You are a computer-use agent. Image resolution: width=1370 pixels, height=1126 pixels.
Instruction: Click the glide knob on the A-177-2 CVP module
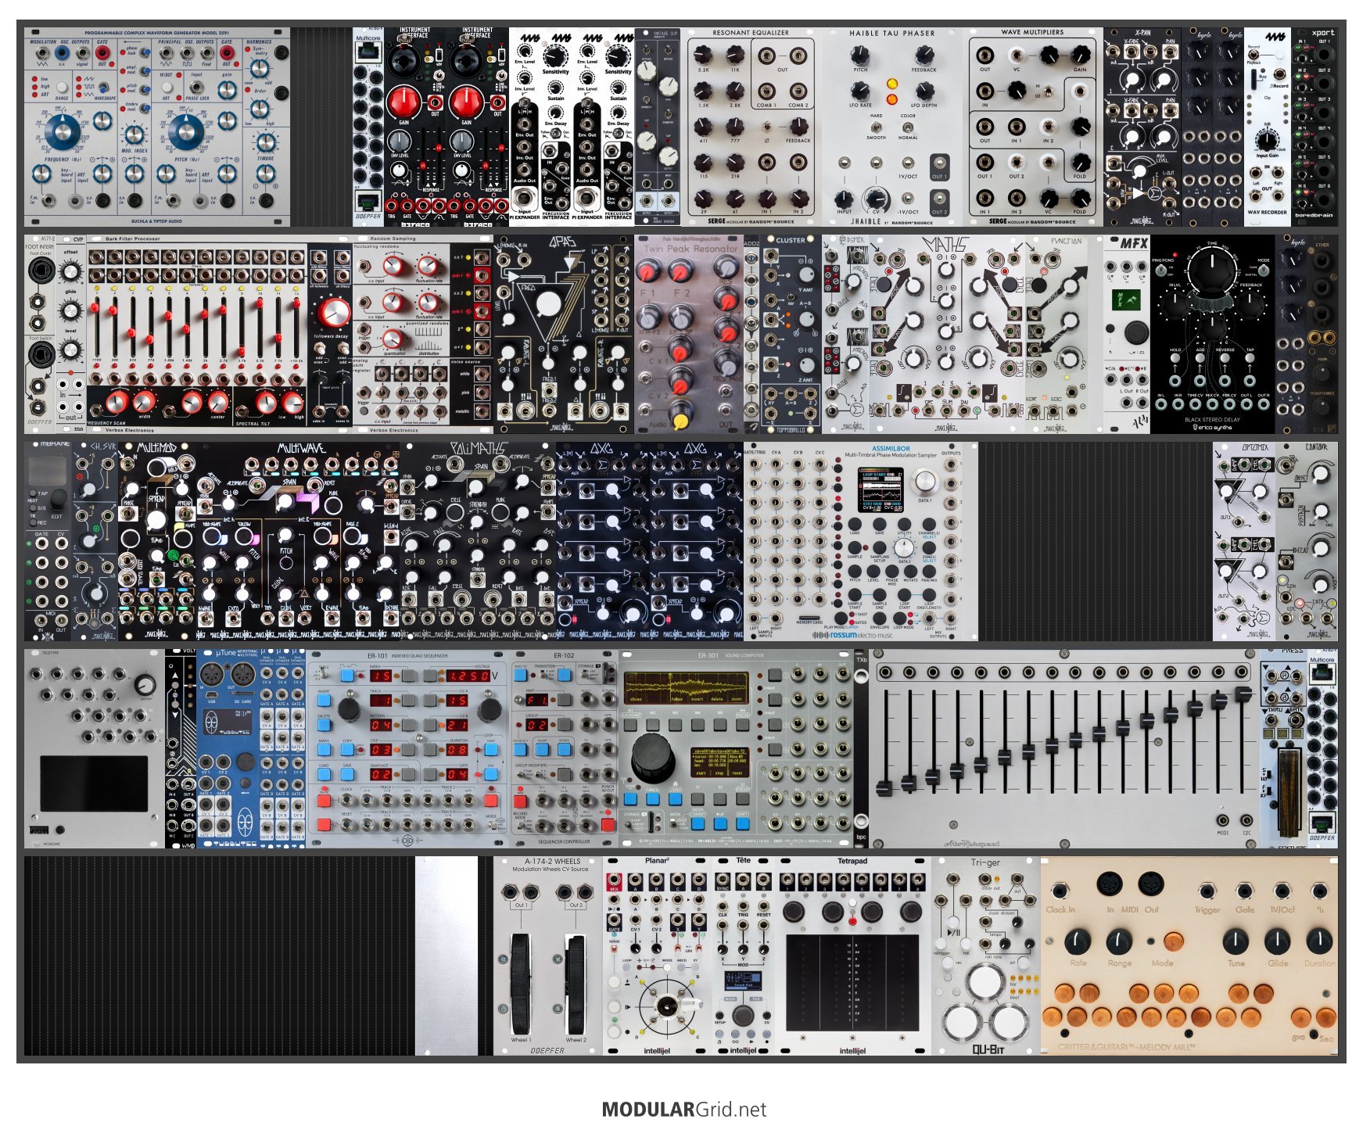coord(71,310)
